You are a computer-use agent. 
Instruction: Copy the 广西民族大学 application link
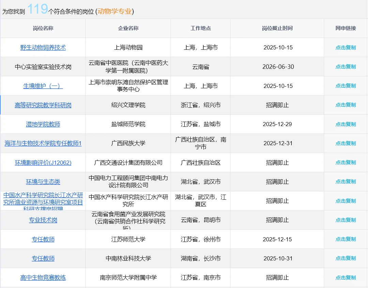click(x=345, y=143)
